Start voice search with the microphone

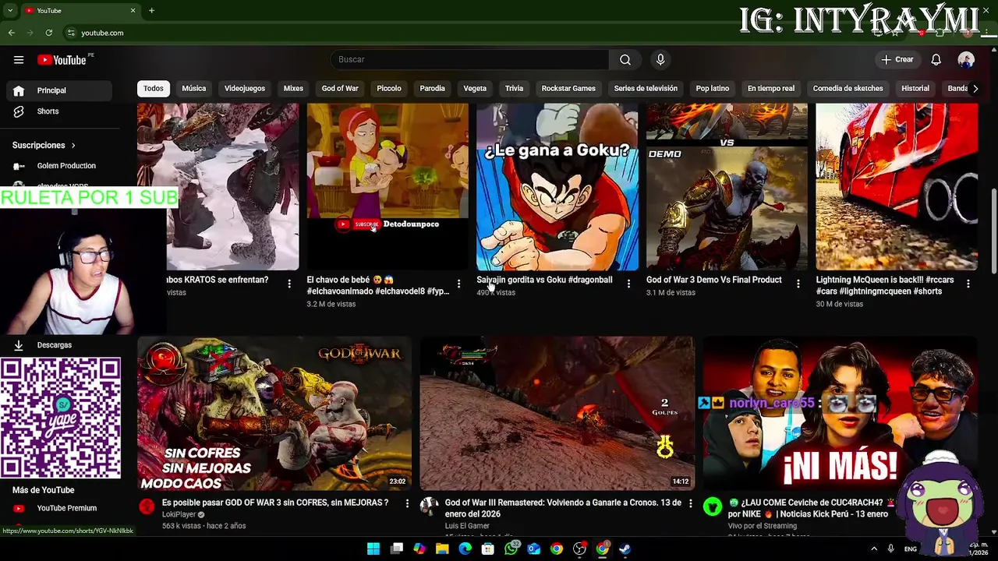click(x=660, y=60)
